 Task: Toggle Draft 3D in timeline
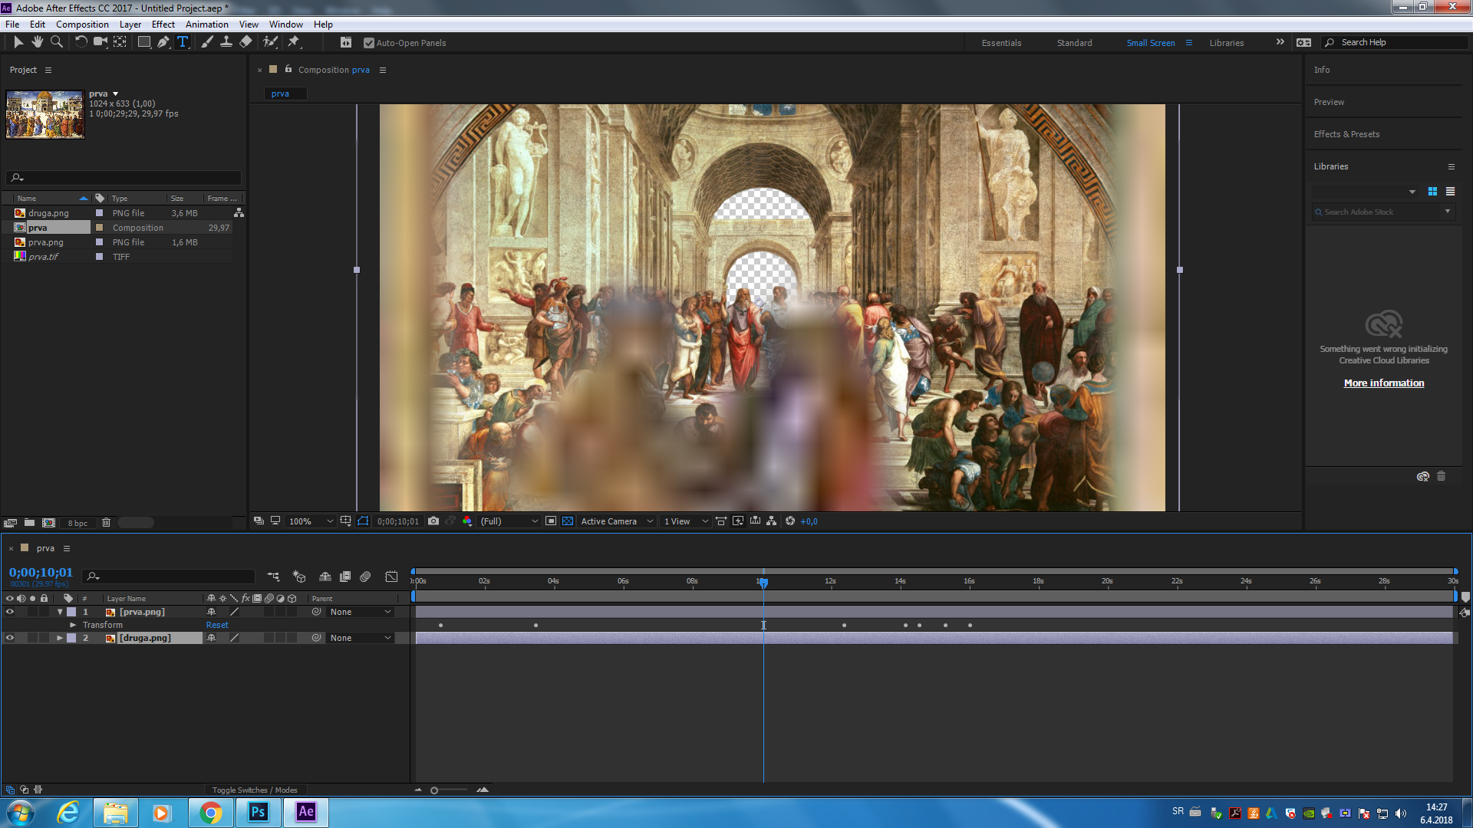299,577
